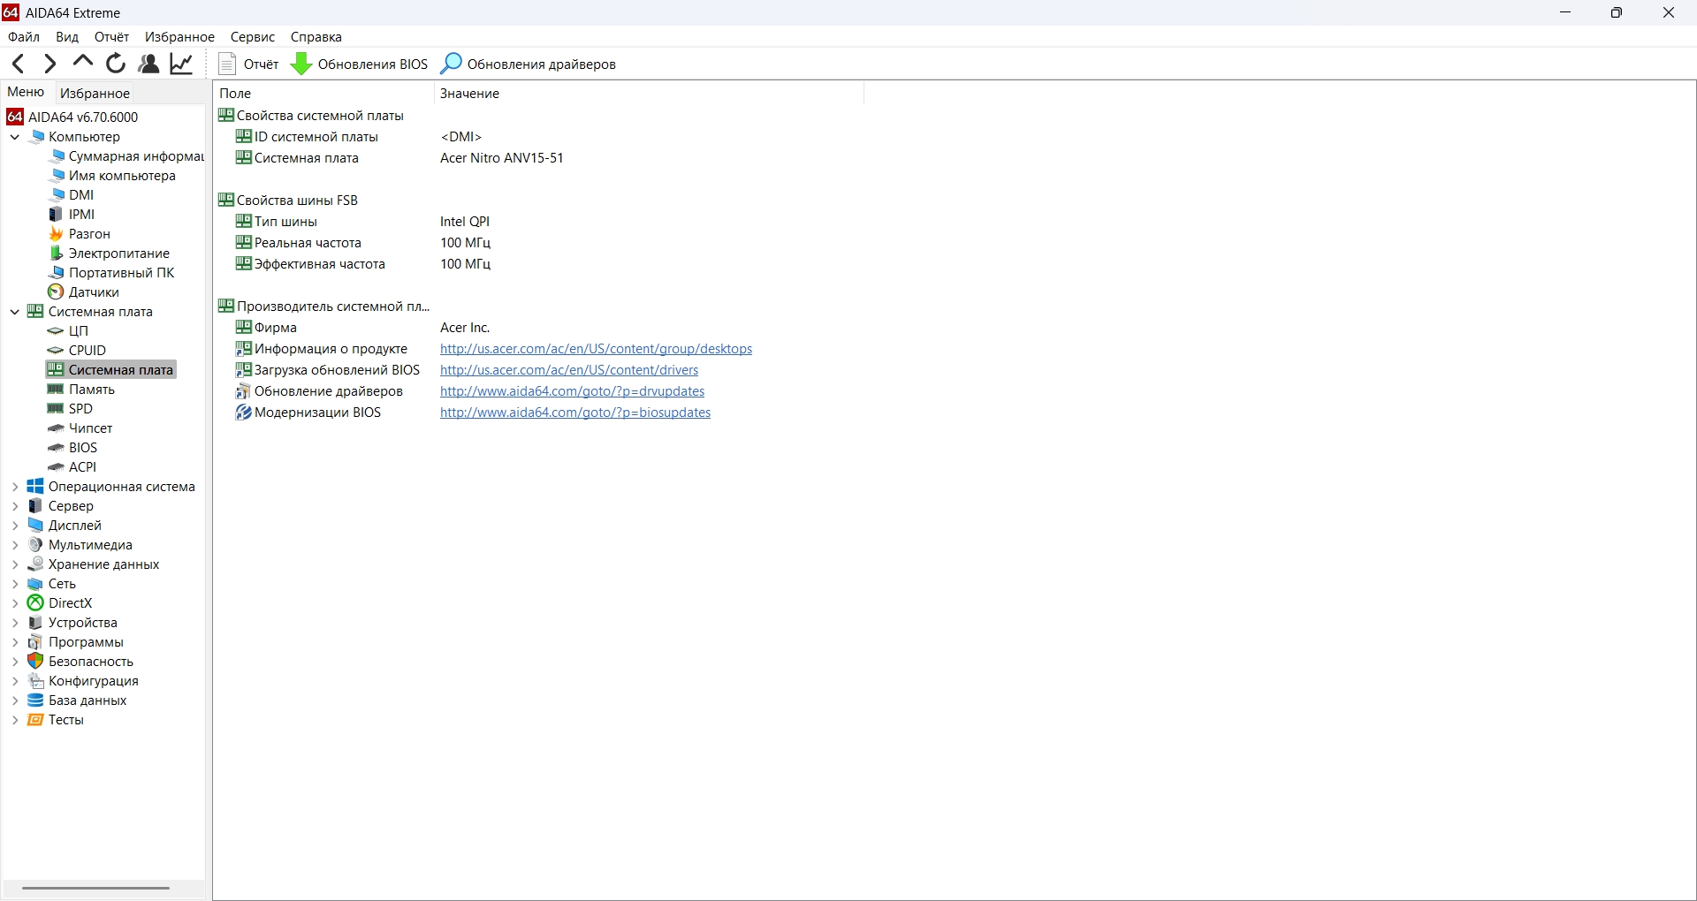Select the BIOS item in the tree

(x=72, y=448)
